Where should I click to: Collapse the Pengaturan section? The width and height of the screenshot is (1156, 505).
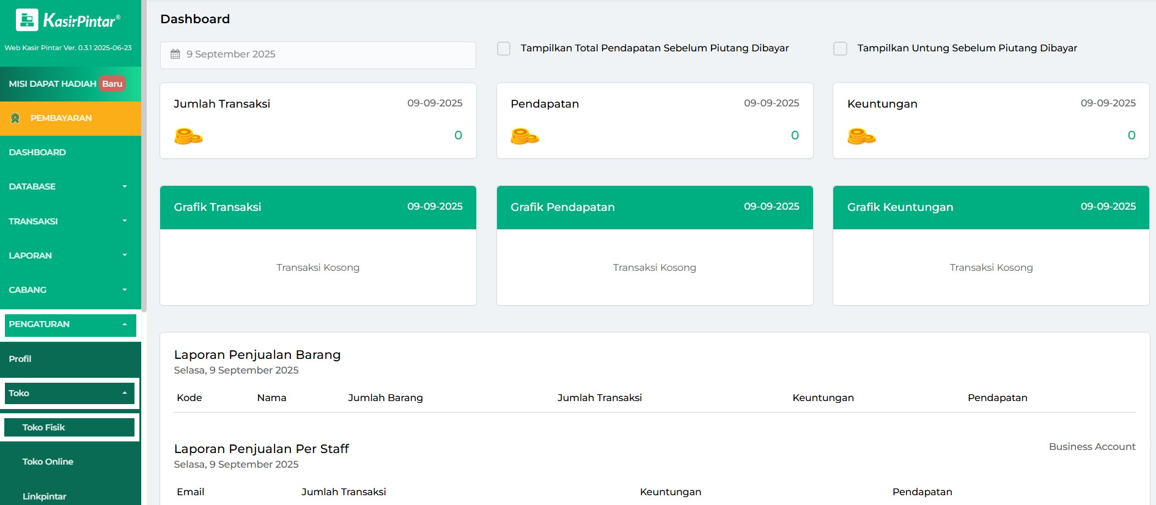pyautogui.click(x=70, y=325)
